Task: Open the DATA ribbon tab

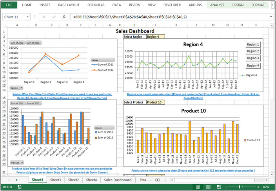Action: coord(116,5)
